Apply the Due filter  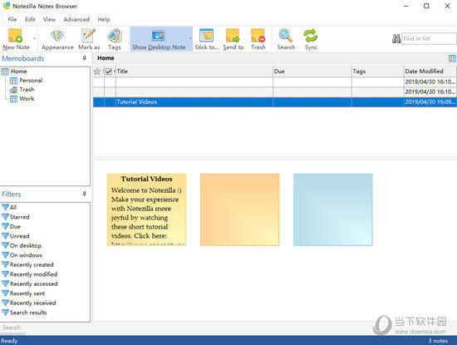(x=15, y=227)
